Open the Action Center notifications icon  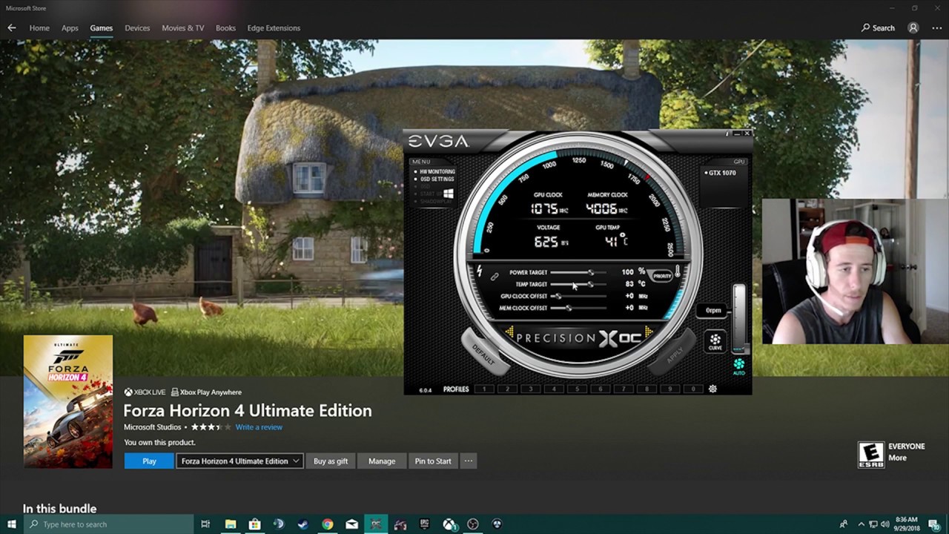(934, 524)
